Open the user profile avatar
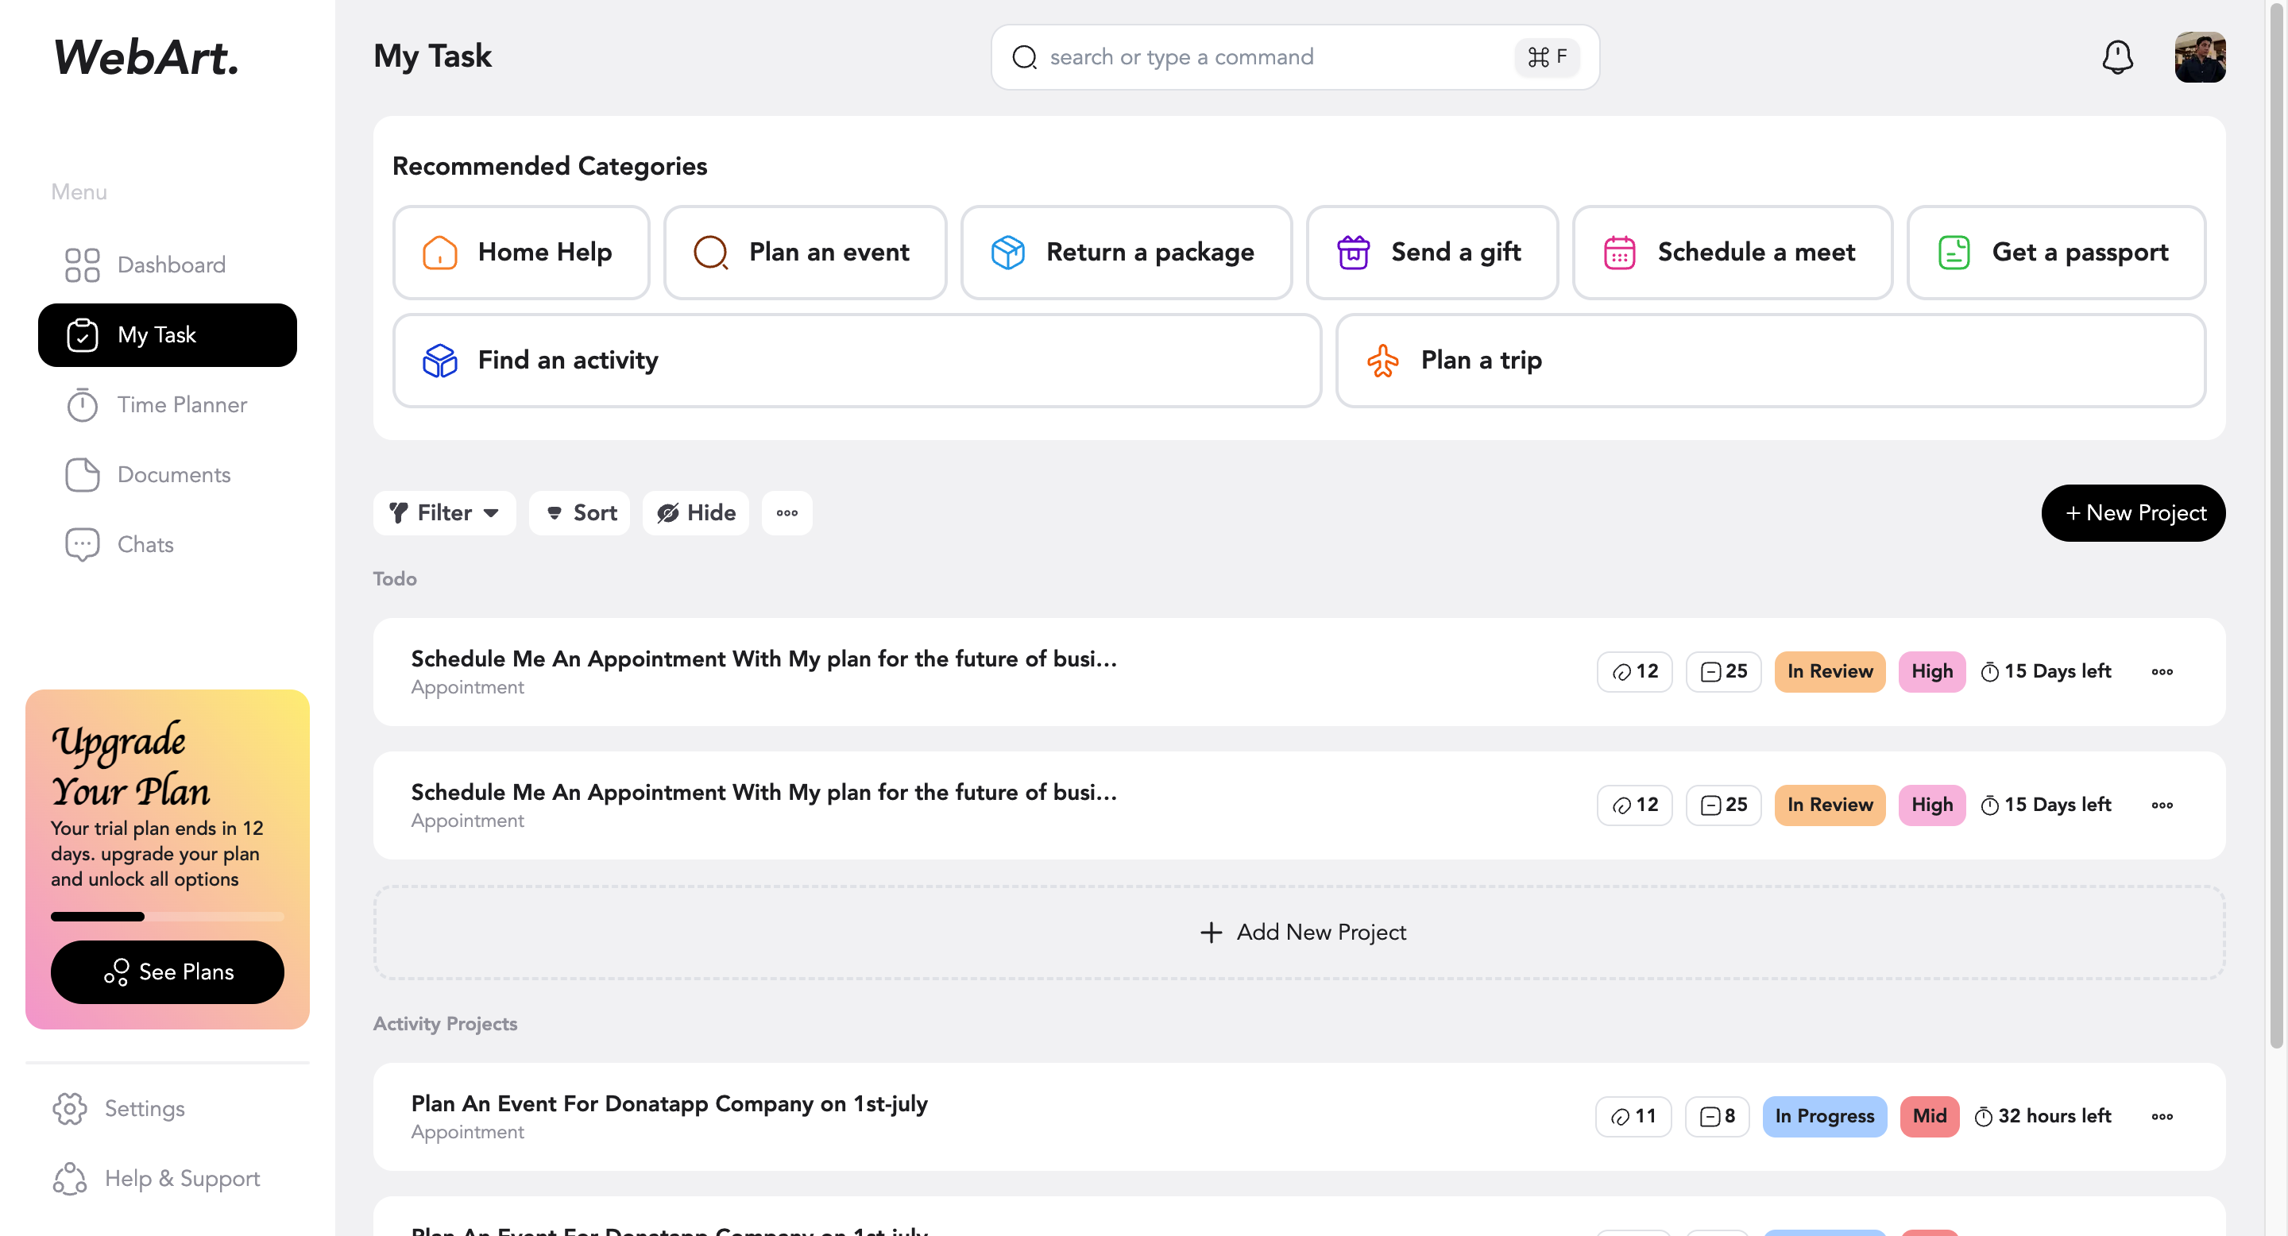 2199,57
